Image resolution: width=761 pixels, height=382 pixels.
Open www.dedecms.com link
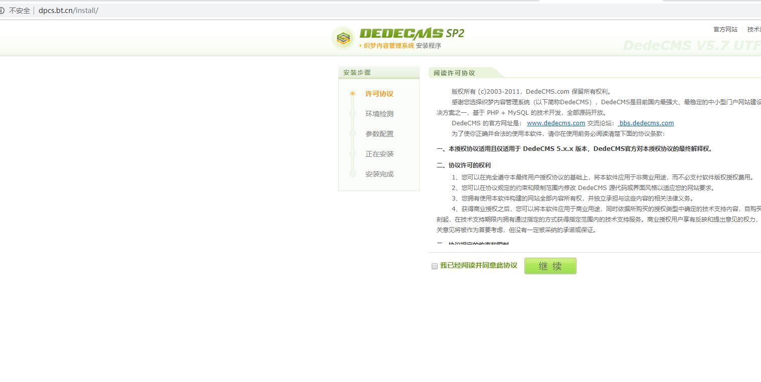pos(556,123)
